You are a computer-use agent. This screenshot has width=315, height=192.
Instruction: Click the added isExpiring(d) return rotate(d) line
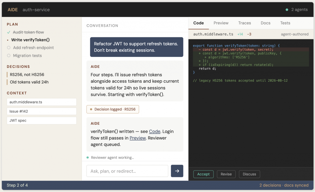(251, 65)
